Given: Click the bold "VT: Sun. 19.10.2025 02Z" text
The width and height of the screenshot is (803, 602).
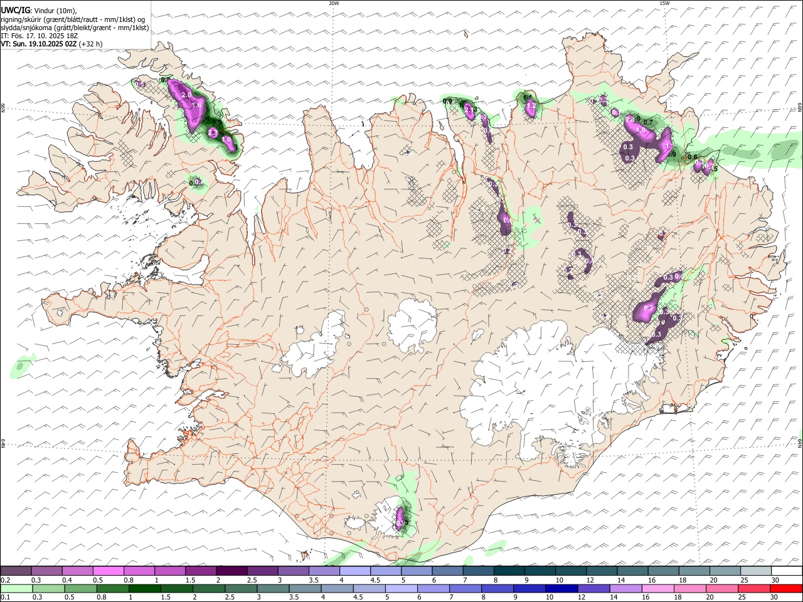Looking at the screenshot, I should (39, 44).
